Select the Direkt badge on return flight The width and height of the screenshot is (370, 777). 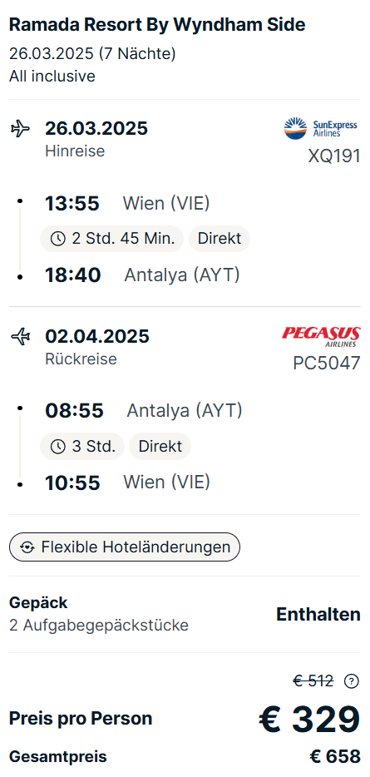(x=160, y=447)
